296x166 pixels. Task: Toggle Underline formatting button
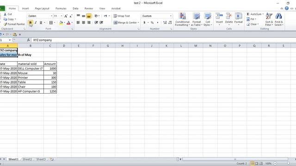(41, 23)
